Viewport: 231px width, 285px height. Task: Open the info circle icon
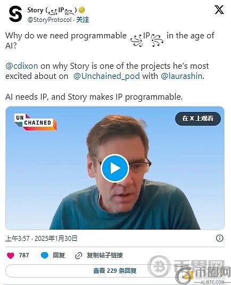[220, 238]
